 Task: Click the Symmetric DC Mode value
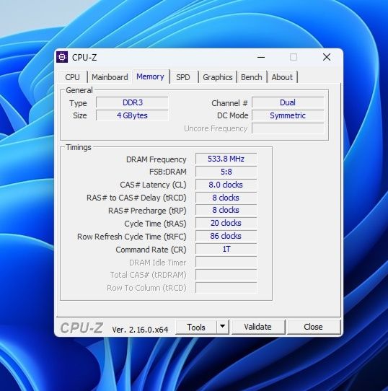click(x=288, y=115)
